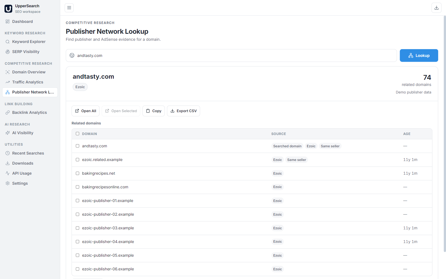Click the Publisher Network Lookup sidebar icon
Image resolution: width=446 pixels, height=279 pixels.
(x=8, y=92)
